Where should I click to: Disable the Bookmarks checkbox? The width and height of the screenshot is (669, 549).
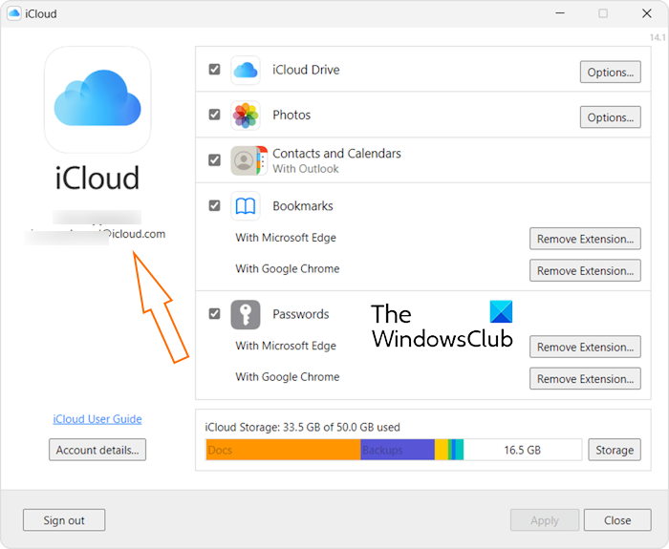coord(215,205)
